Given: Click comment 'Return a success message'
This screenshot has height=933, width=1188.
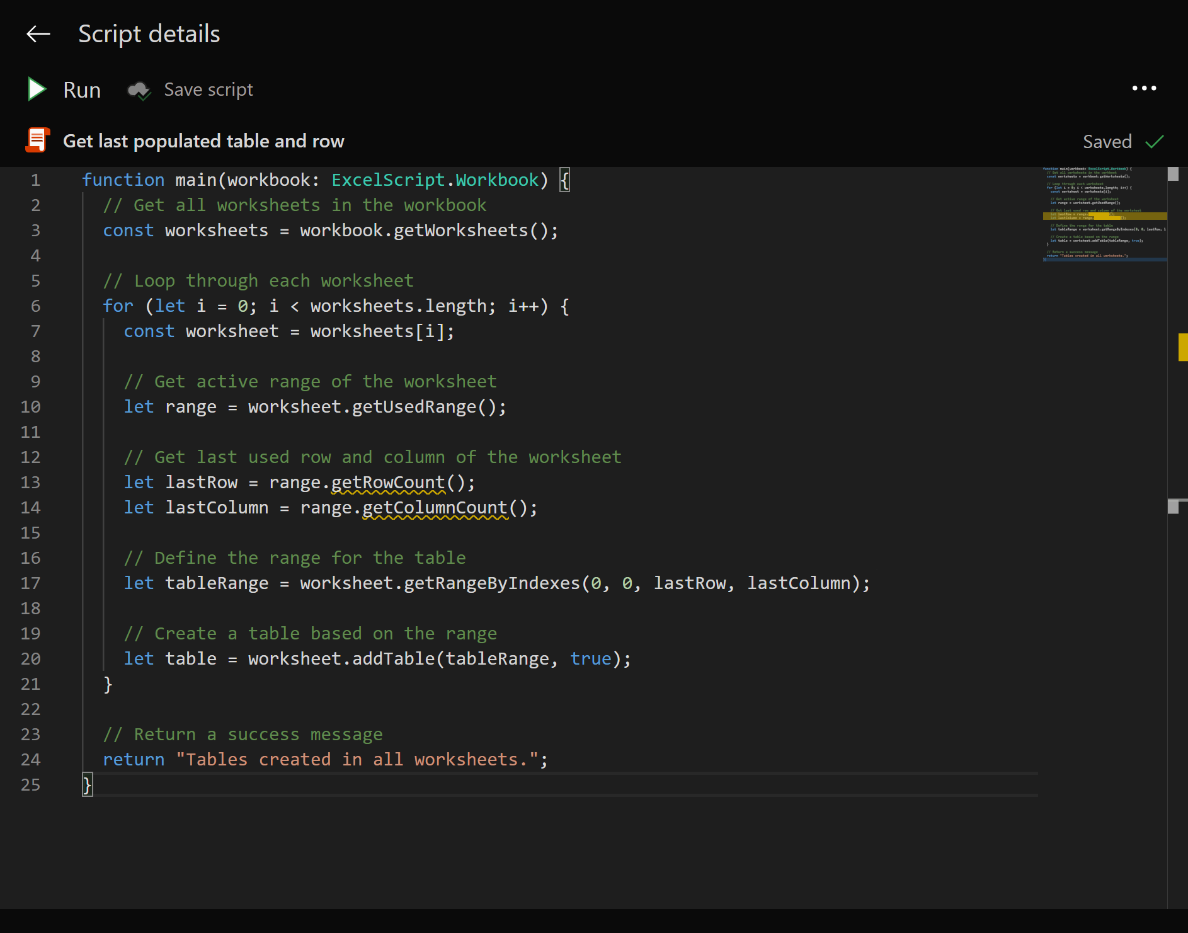Looking at the screenshot, I should point(243,735).
